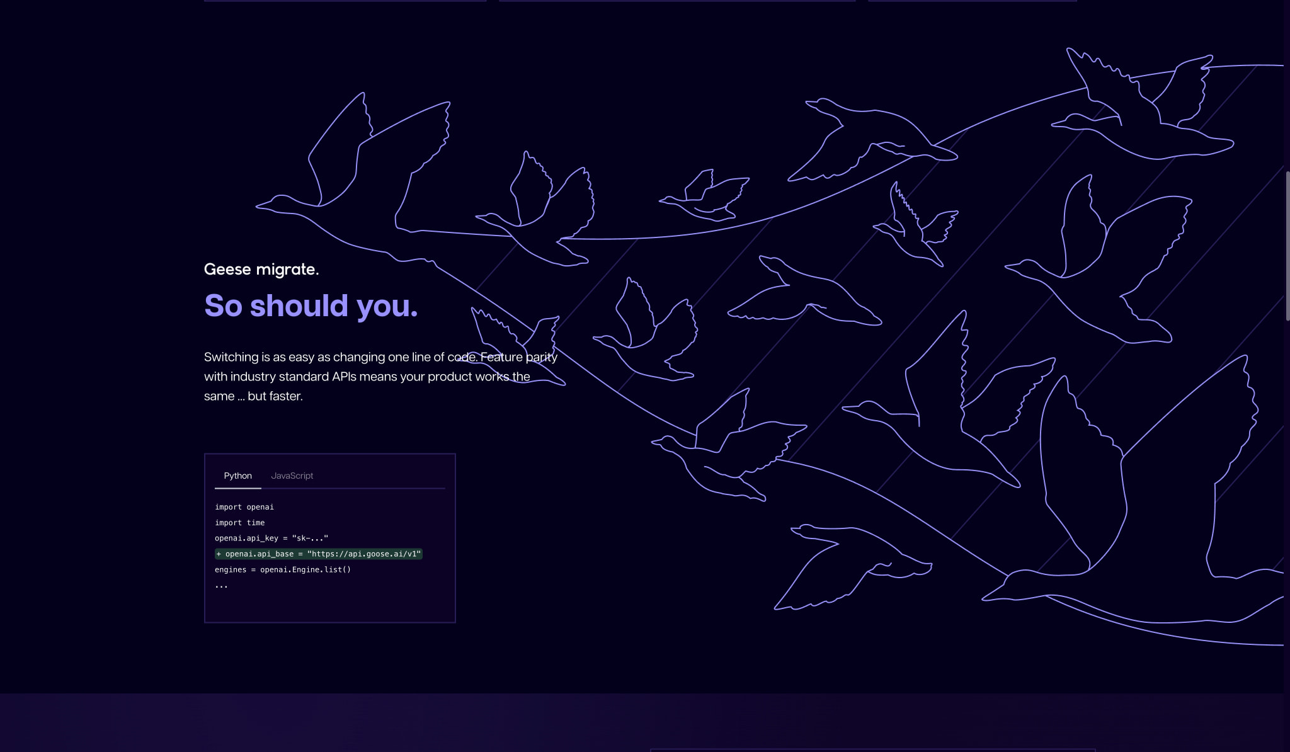
Task: Click the 'So should you.' headline
Action: click(311, 305)
